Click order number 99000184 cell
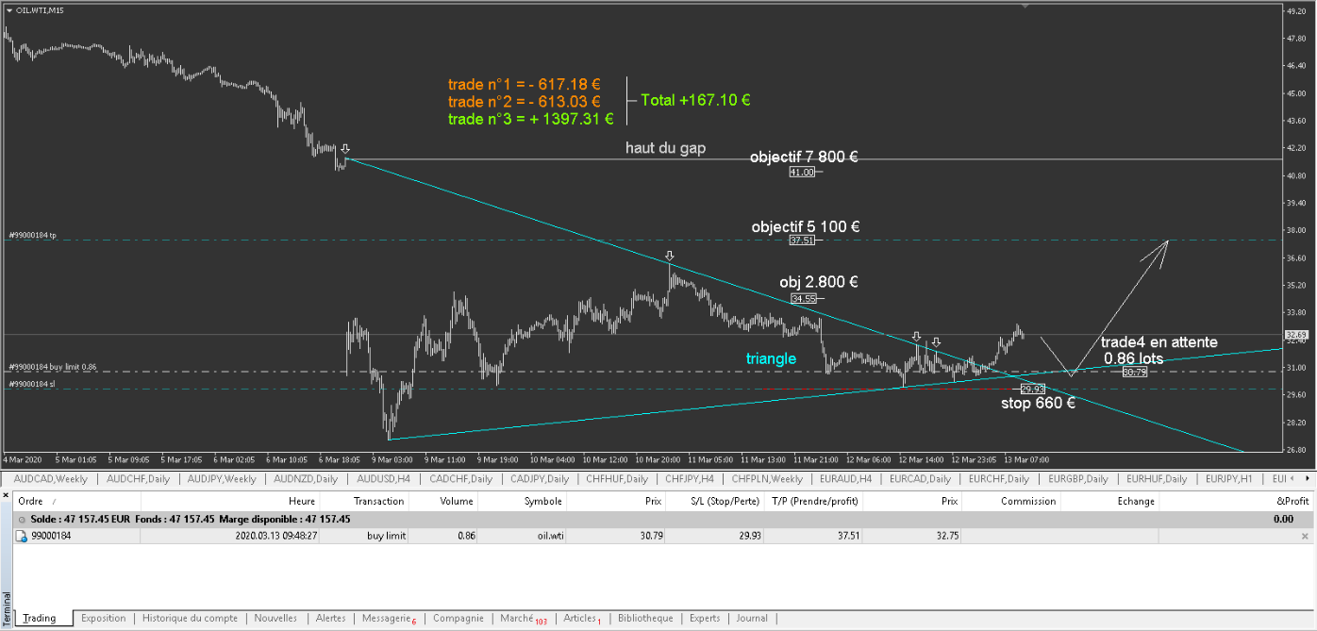Viewport: 1317px width, 631px height. [x=51, y=536]
